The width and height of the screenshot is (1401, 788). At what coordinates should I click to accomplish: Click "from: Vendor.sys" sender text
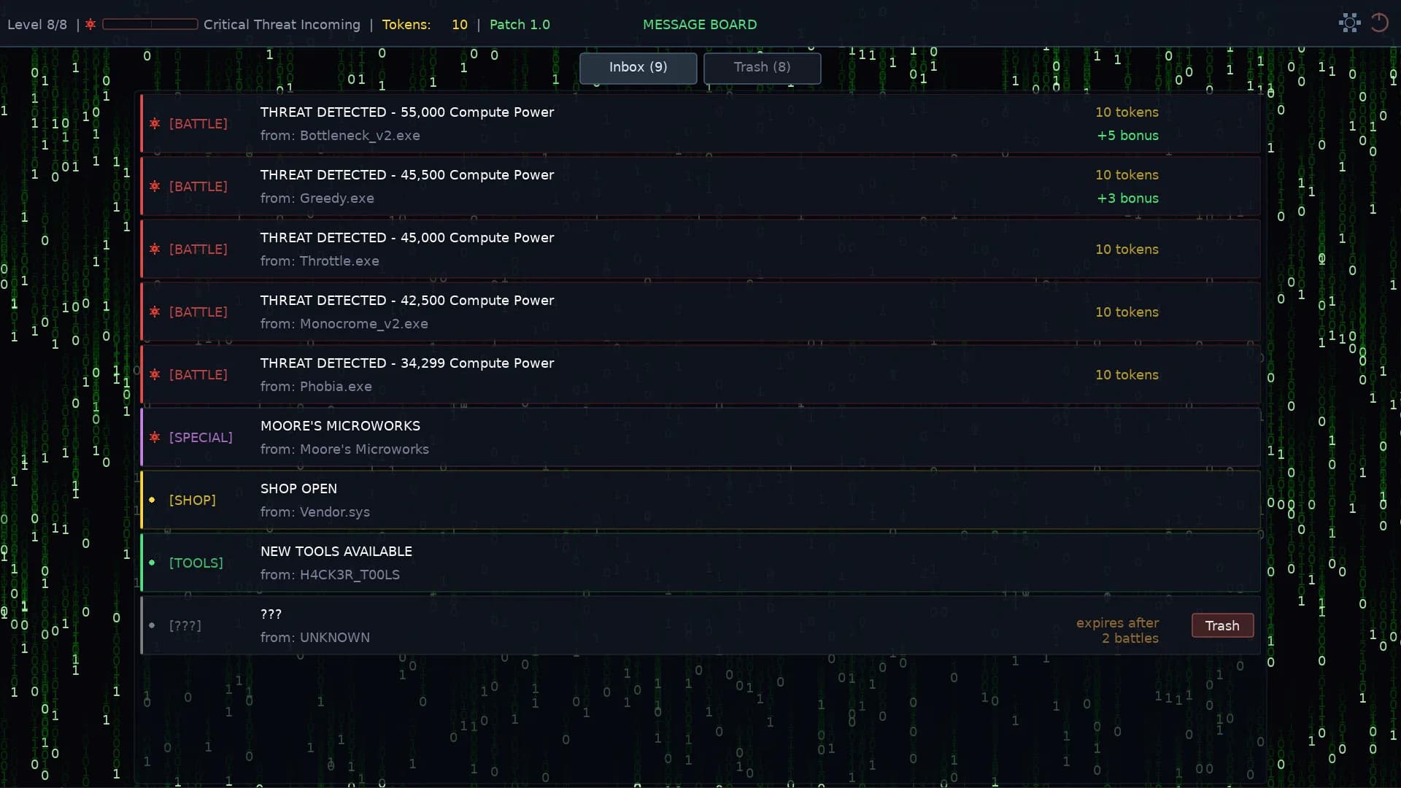click(x=315, y=511)
